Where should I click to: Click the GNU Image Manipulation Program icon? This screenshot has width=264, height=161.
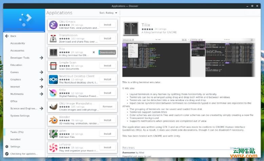coord(53,107)
